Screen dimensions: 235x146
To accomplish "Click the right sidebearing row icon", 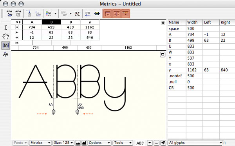I will [x=17, y=37].
